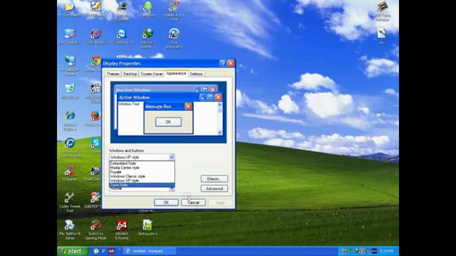
Task: Click the AIDA64 quick launch icon
Action: point(111,251)
